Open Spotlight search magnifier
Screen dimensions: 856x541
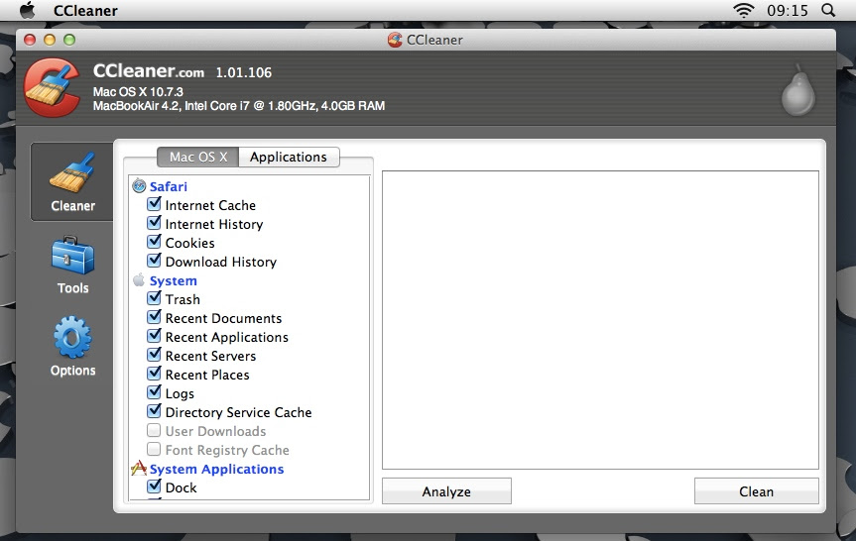coord(827,10)
